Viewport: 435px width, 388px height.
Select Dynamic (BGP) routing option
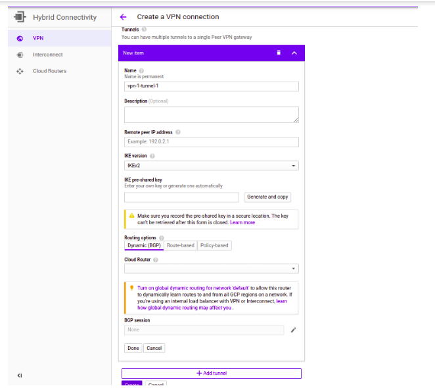(144, 245)
